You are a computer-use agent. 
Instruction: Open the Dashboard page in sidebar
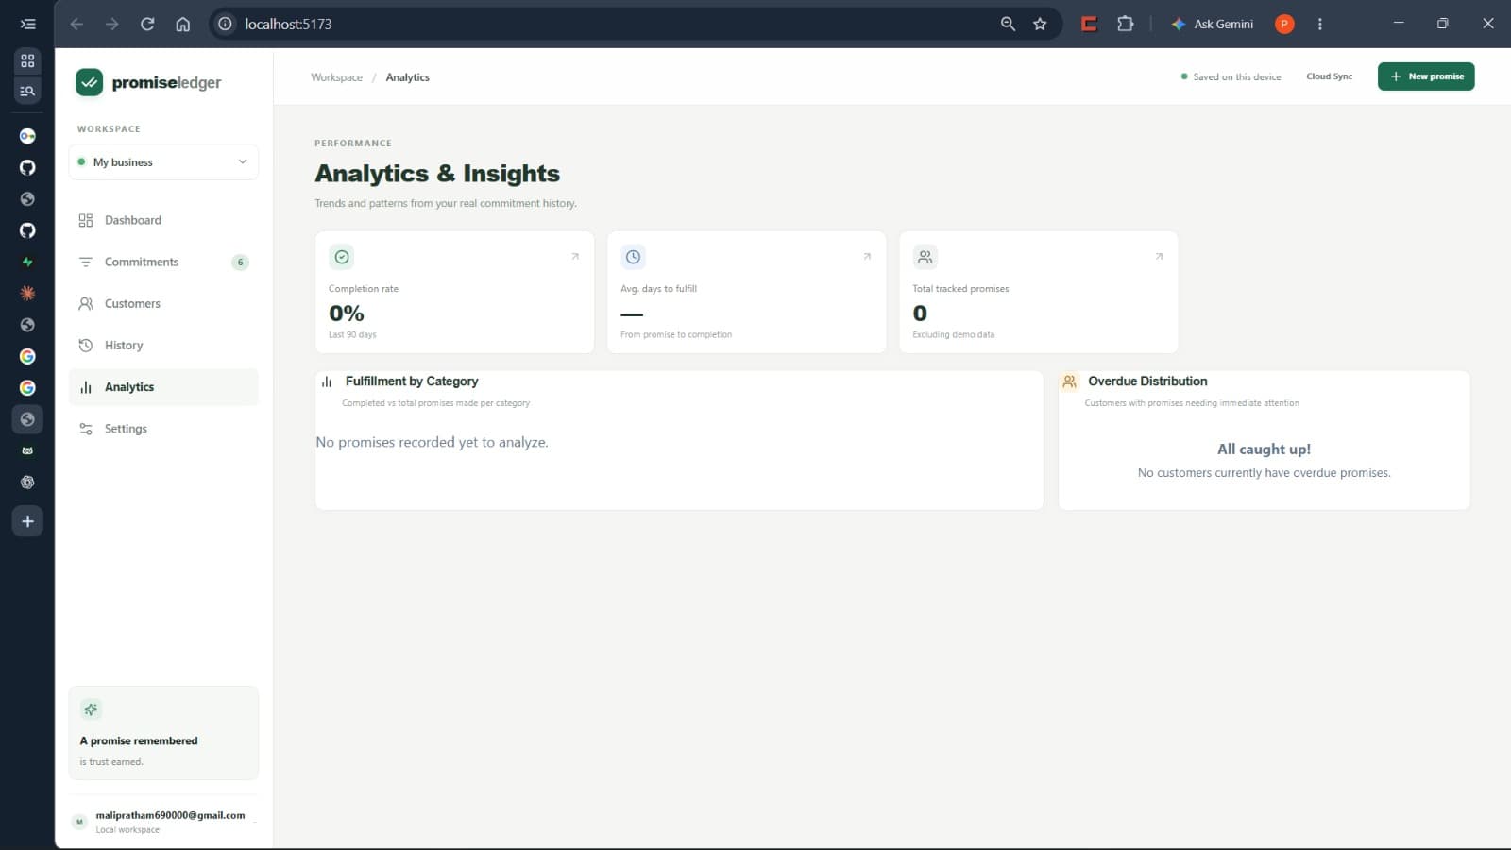click(163, 220)
